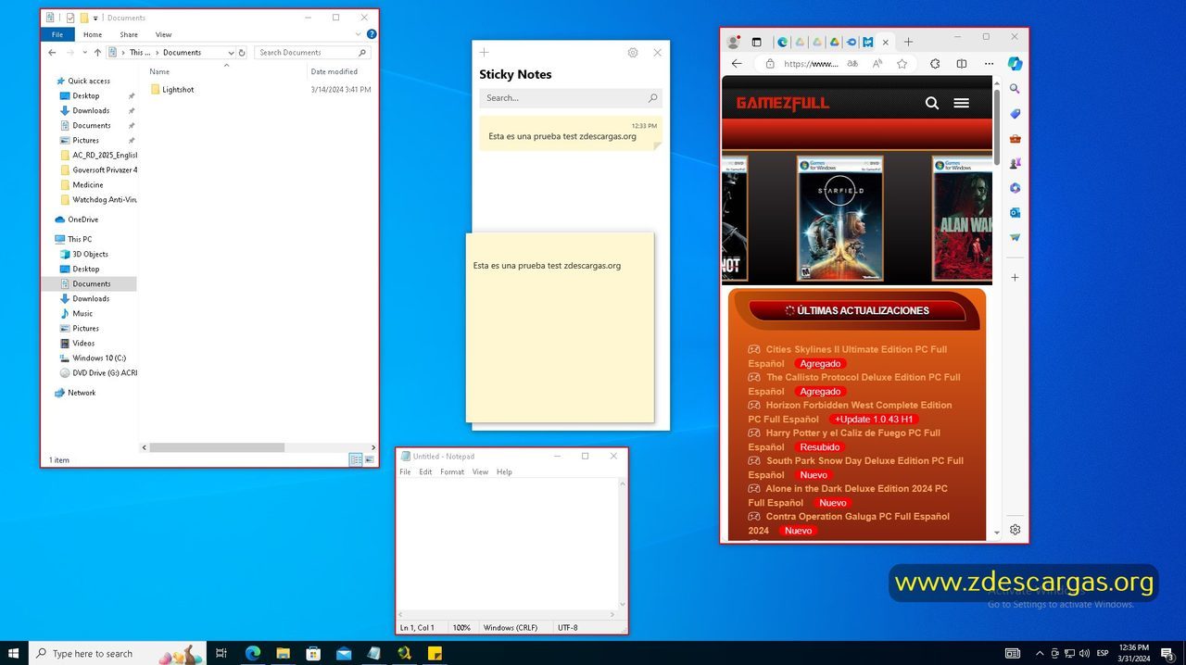Activate Read aloud in Edge address bar
Screen dimensions: 1186x665
(877, 64)
